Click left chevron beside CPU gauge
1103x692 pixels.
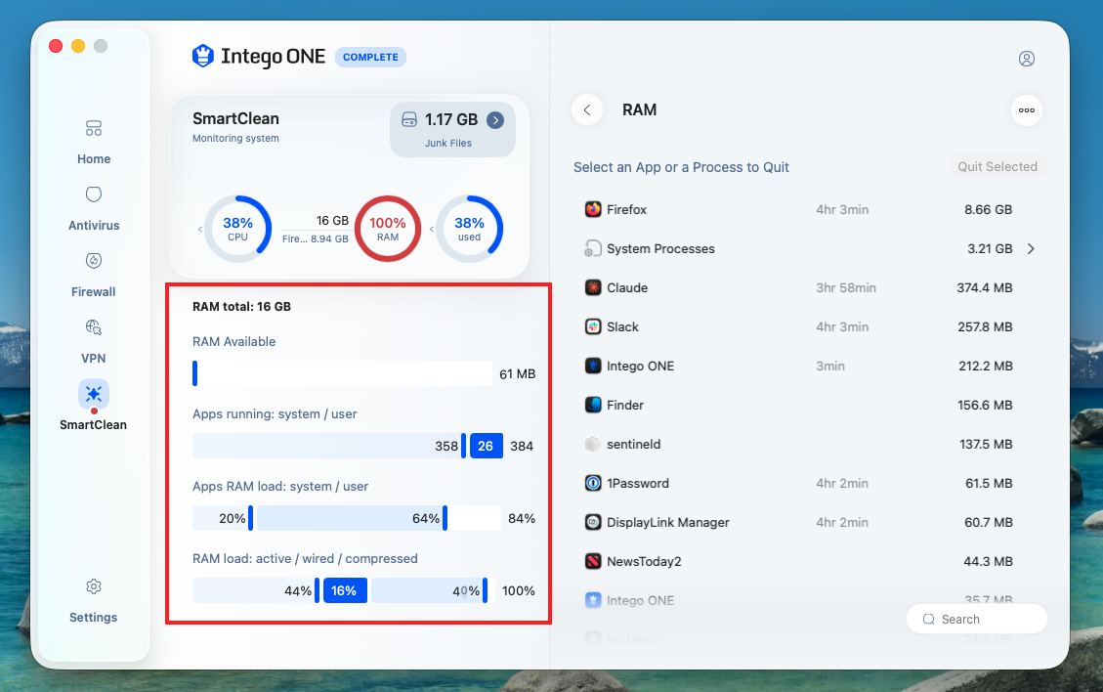[199, 230]
